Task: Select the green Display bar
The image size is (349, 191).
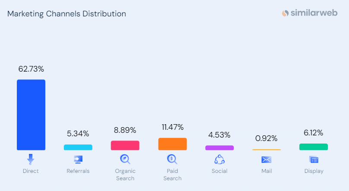Action: 314,147
